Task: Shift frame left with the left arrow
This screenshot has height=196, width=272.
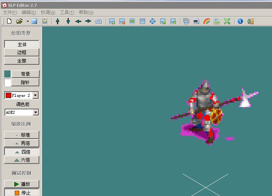Action: pos(78,21)
